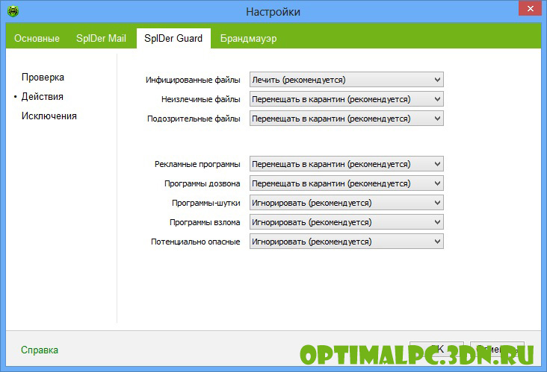Image resolution: width=547 pixels, height=372 pixels.
Task: Click the Программы дозвона label
Action: coord(202,183)
